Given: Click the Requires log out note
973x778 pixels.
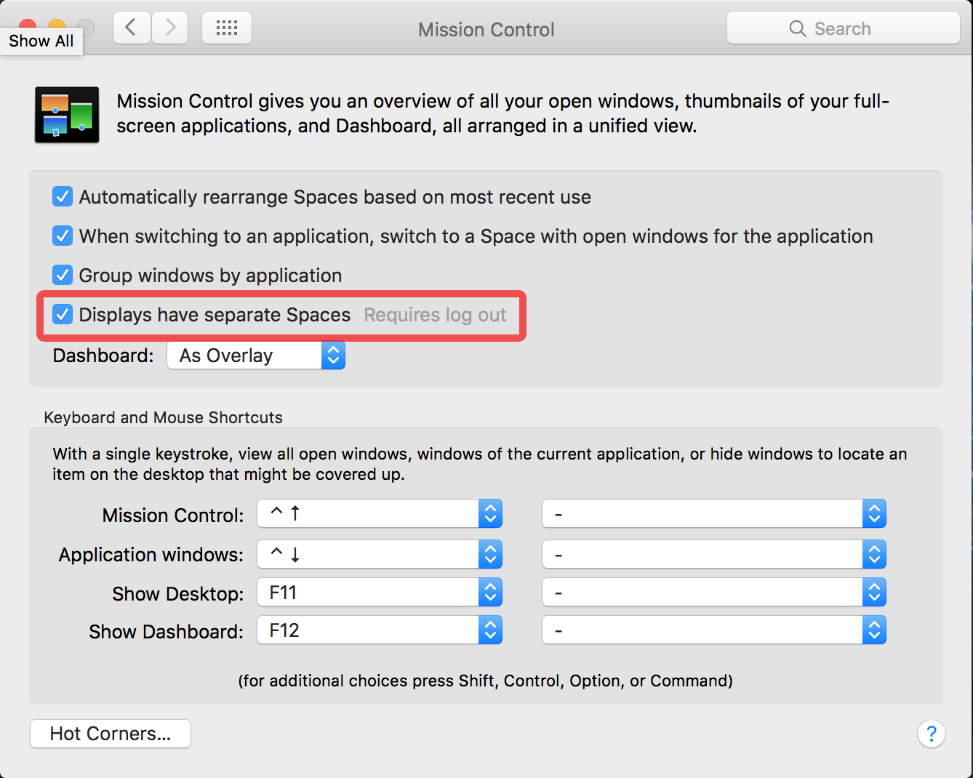Looking at the screenshot, I should pos(435,315).
